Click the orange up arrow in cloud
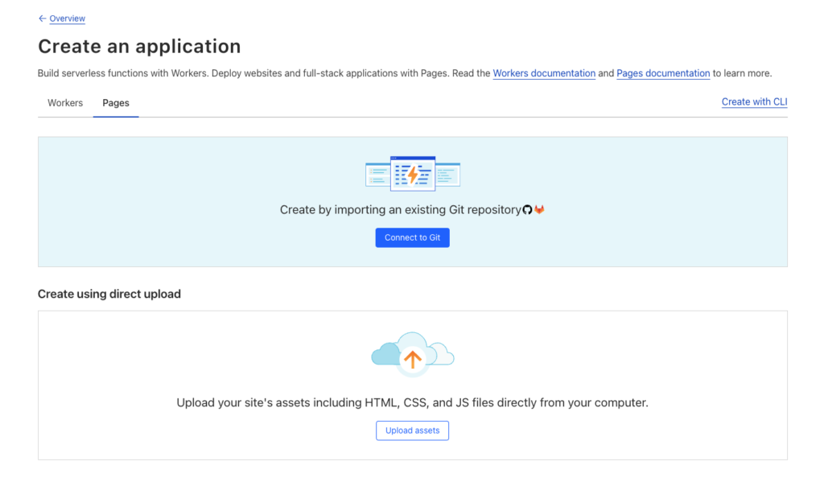Image resolution: width=824 pixels, height=482 pixels. coord(413,360)
